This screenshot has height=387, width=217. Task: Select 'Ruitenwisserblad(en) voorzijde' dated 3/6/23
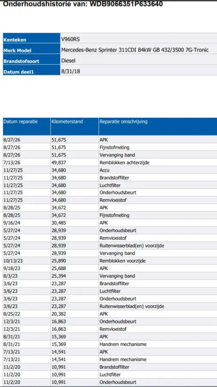click(x=132, y=306)
